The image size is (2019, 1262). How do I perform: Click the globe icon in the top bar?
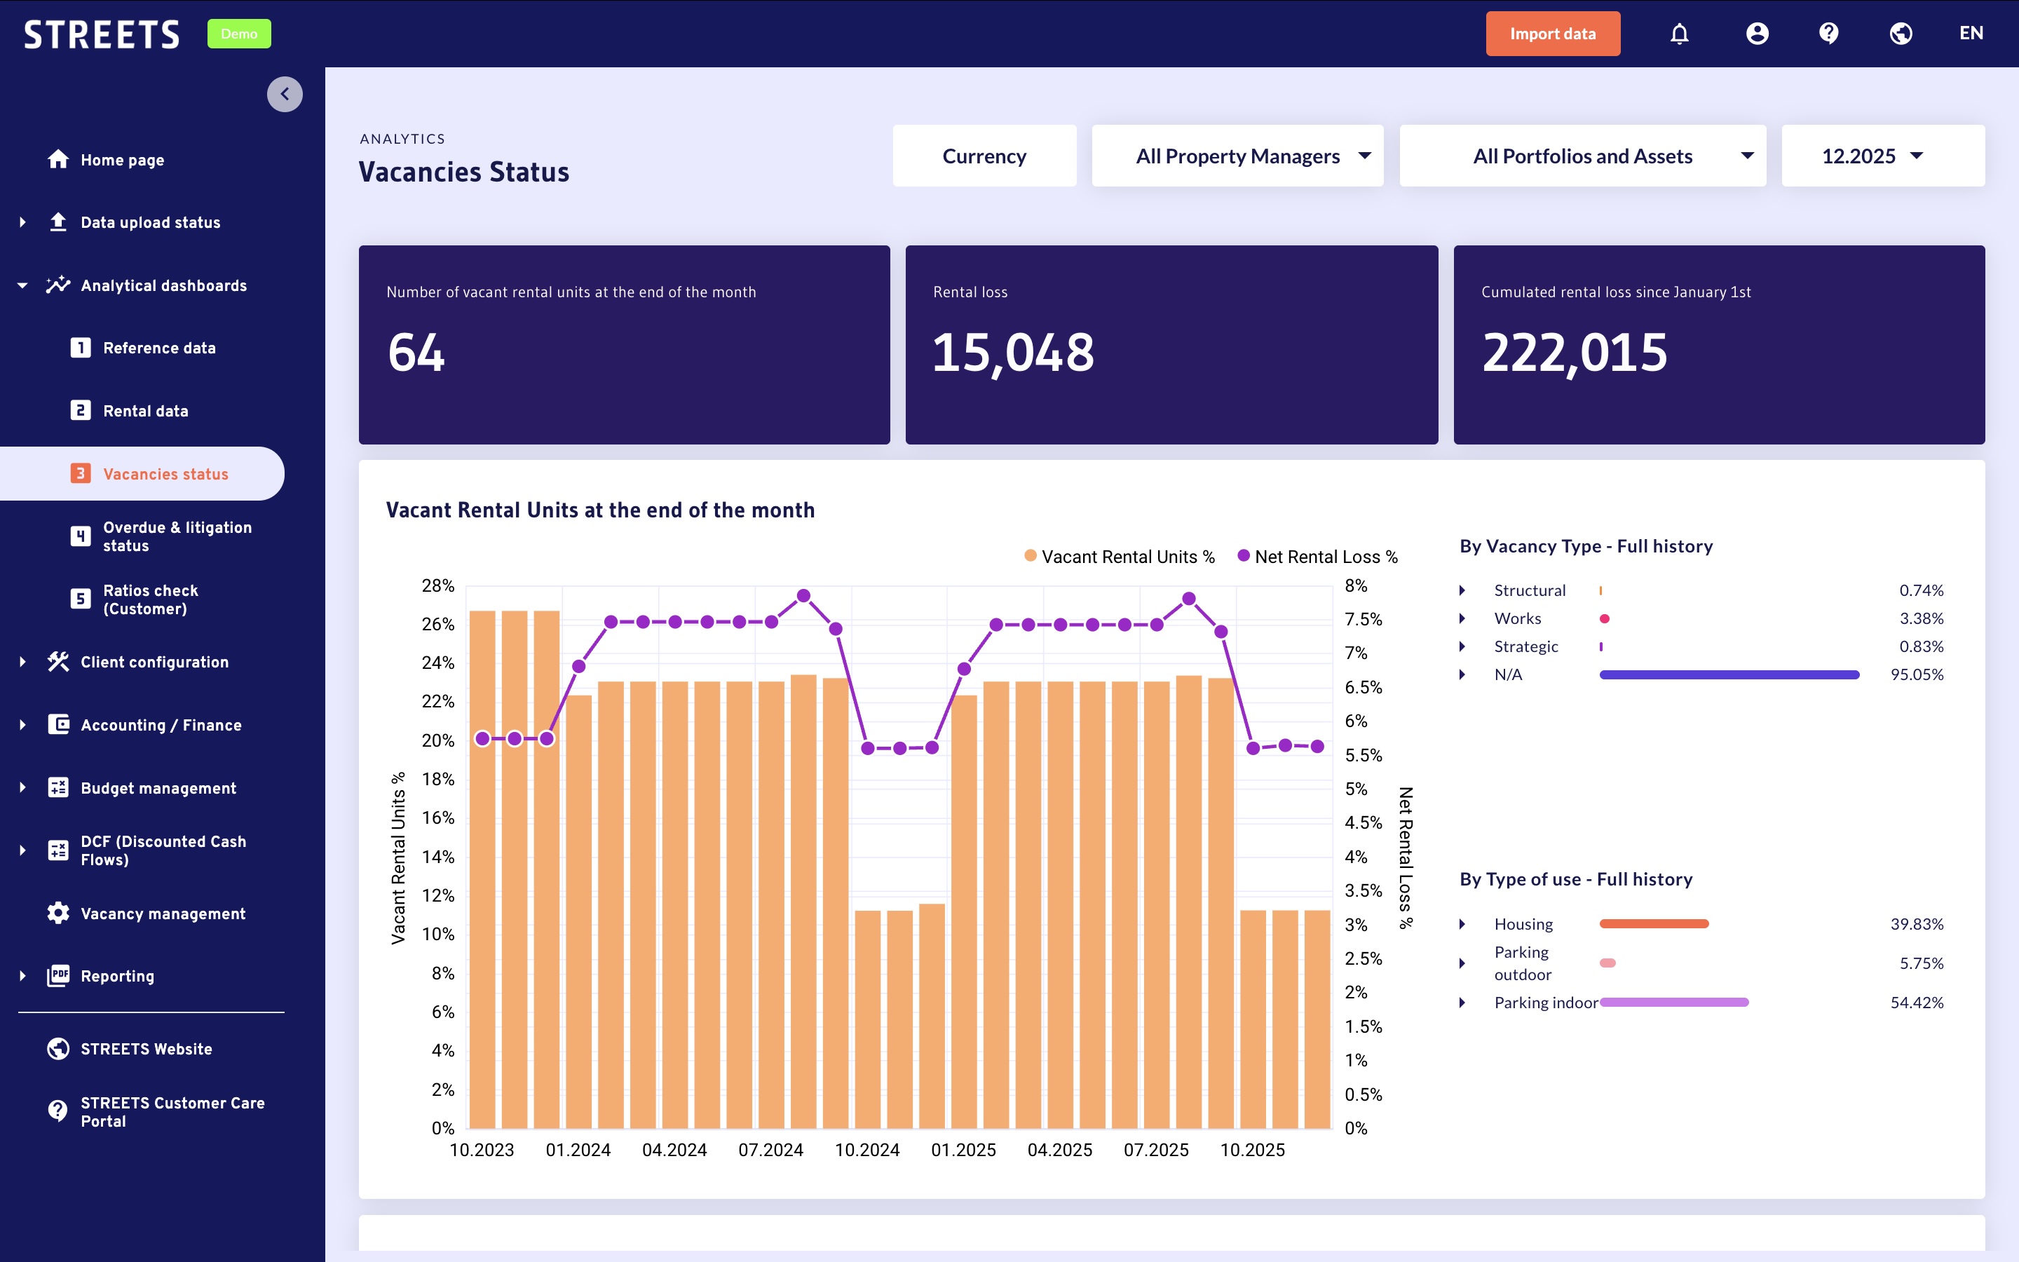click(1901, 34)
